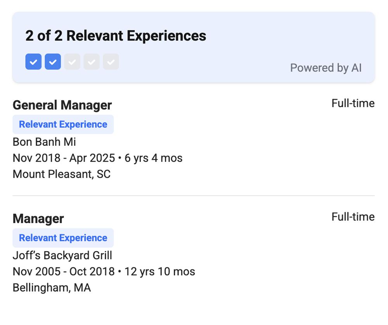This screenshot has height=325, width=388.
Task: Click the Full-time label beside General Manager
Action: (x=353, y=103)
